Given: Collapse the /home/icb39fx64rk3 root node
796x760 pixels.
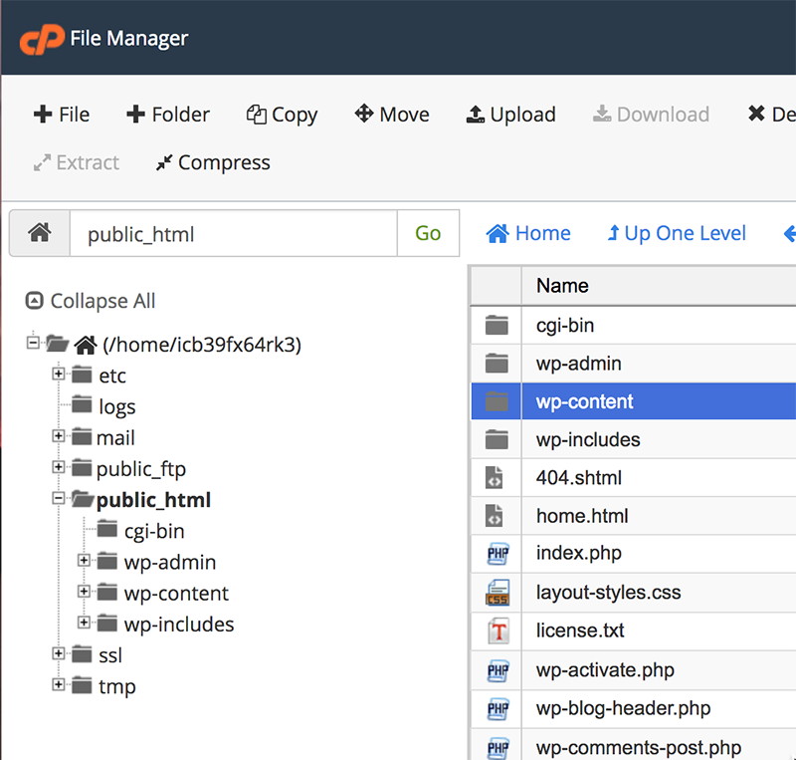Looking at the screenshot, I should 33,343.
